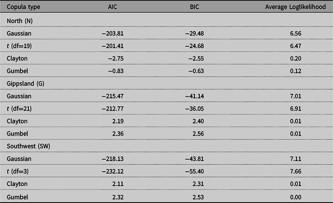Click the "Gippsland (G)" section heading
This screenshot has width=333, height=203.
[x=27, y=83]
